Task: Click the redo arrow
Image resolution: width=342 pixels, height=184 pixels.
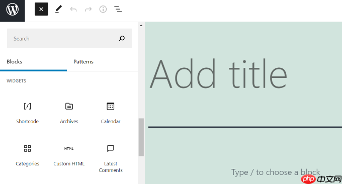Action: pyautogui.click(x=88, y=9)
